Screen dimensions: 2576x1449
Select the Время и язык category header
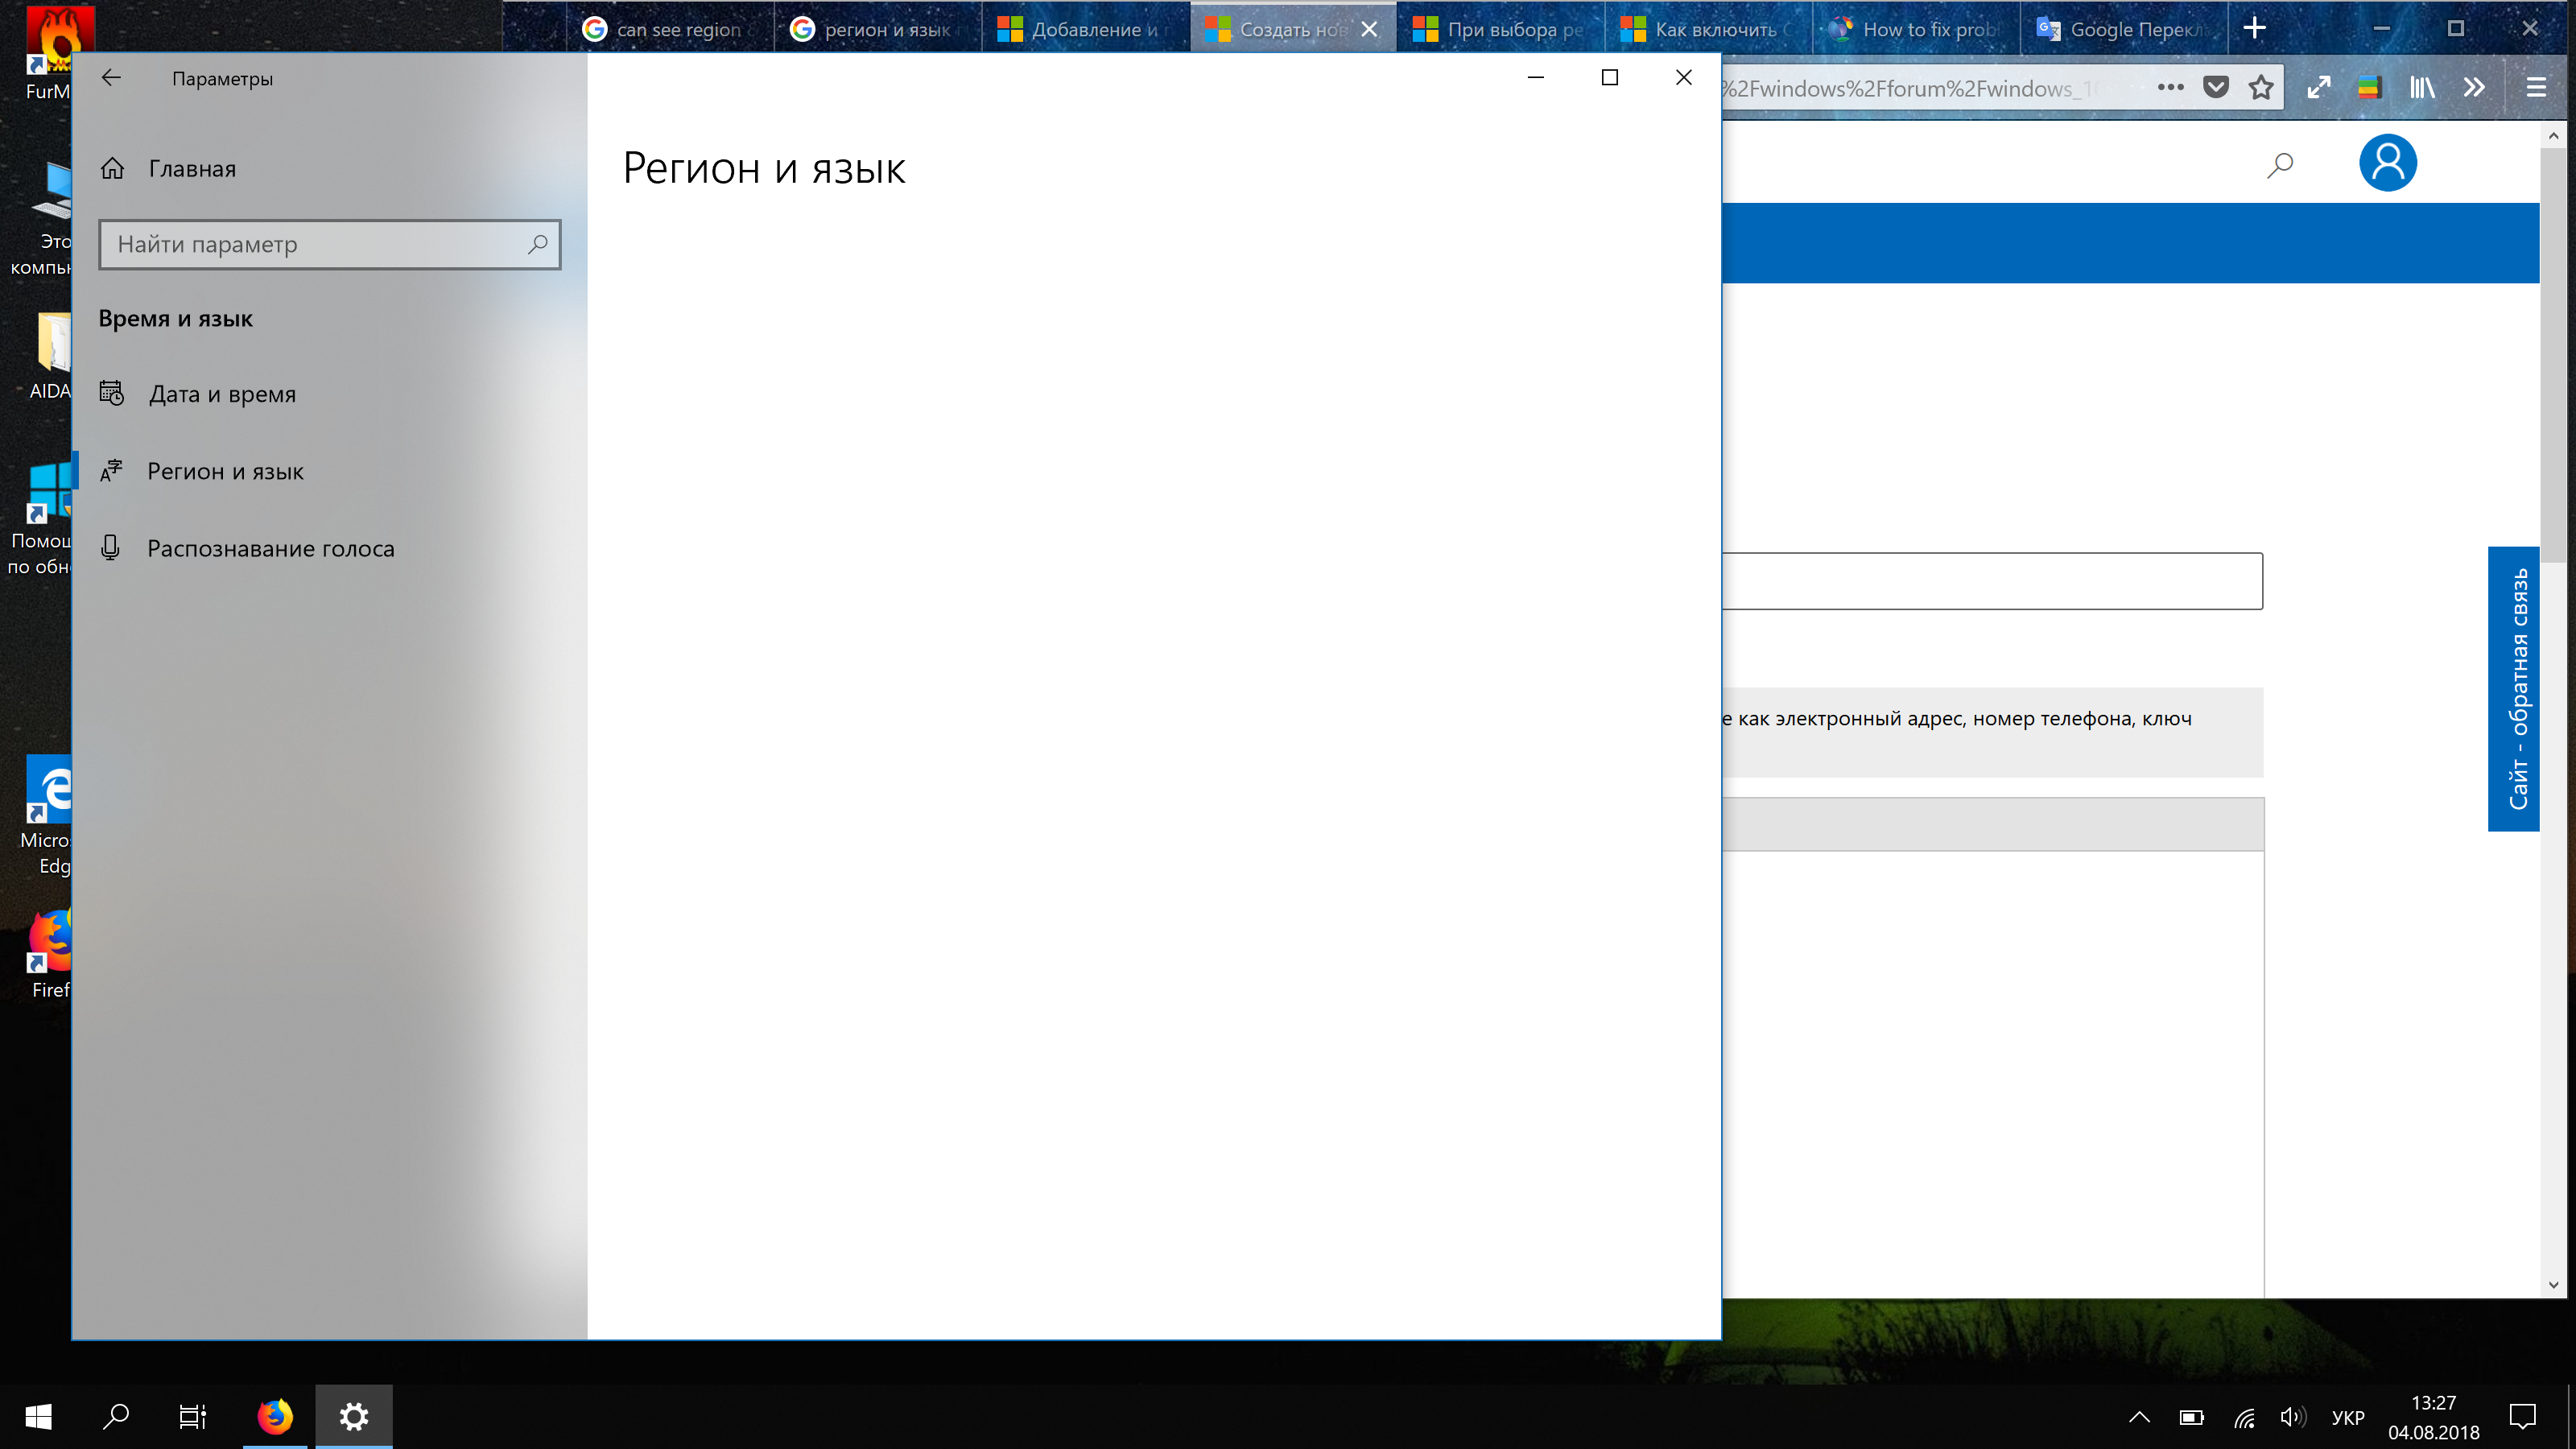[x=175, y=319]
